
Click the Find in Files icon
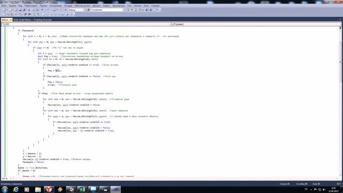88,10
